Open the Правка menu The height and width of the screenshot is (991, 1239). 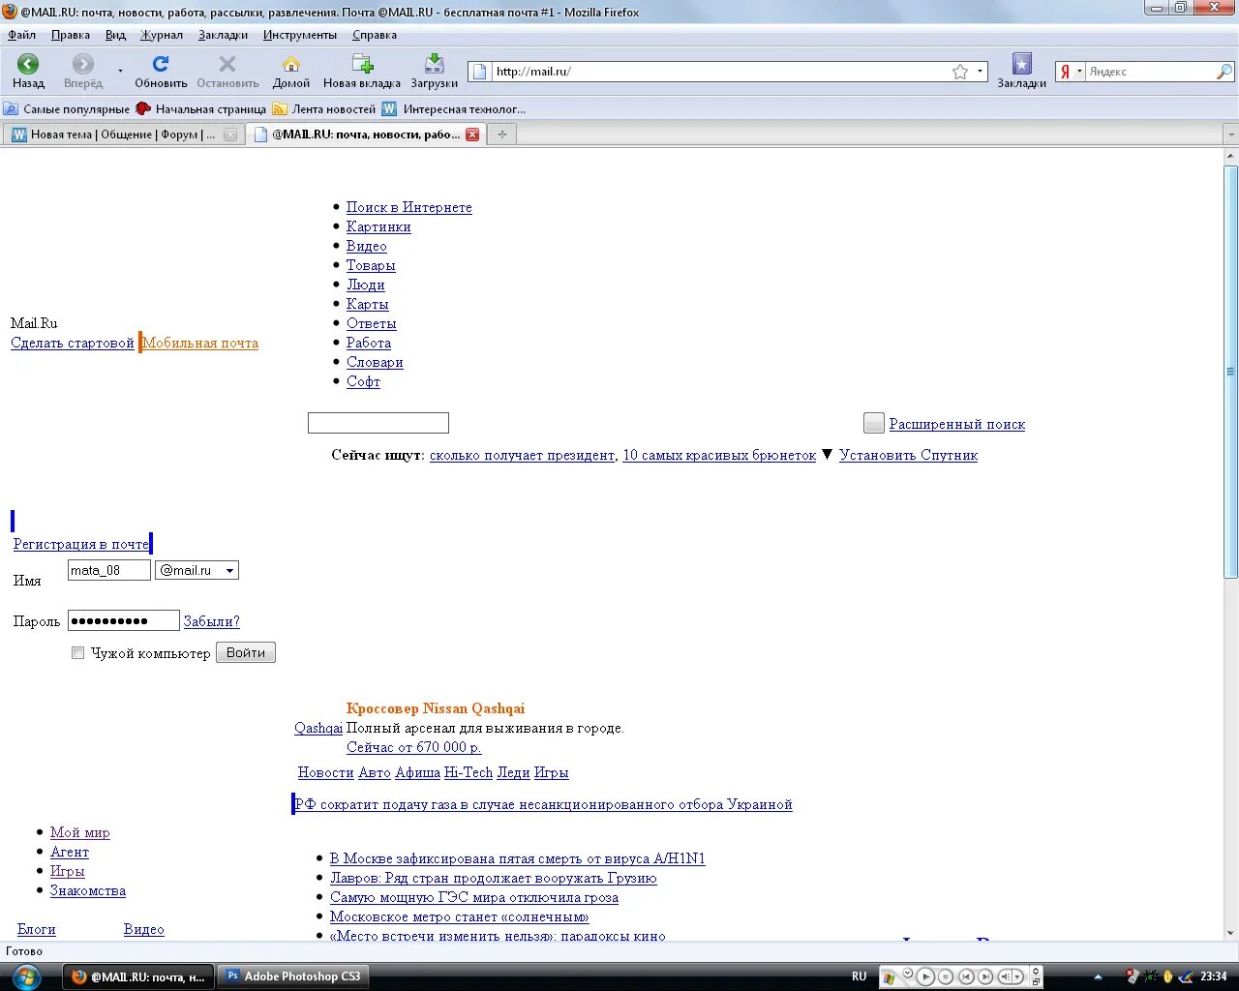tap(71, 35)
